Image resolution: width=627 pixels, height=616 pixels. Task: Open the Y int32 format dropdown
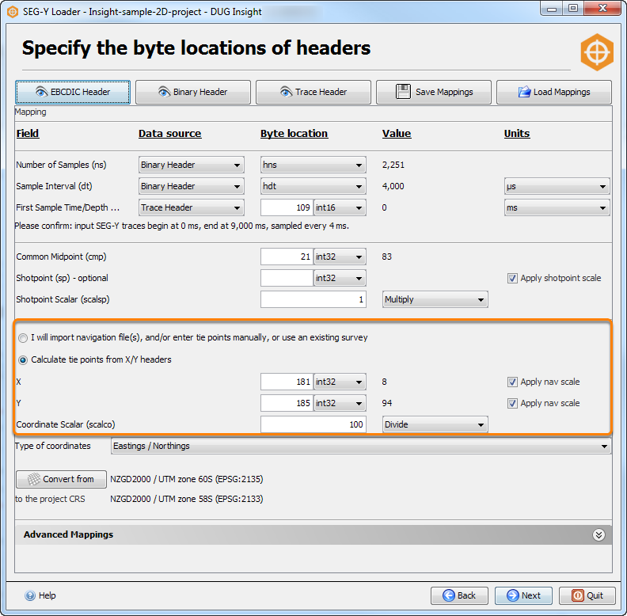(340, 403)
